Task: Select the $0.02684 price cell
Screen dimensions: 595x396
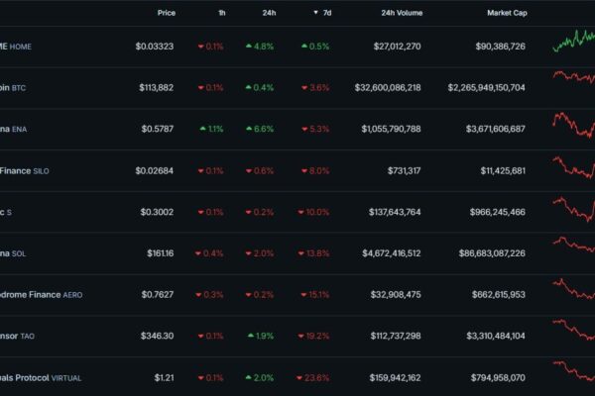Action: (155, 170)
